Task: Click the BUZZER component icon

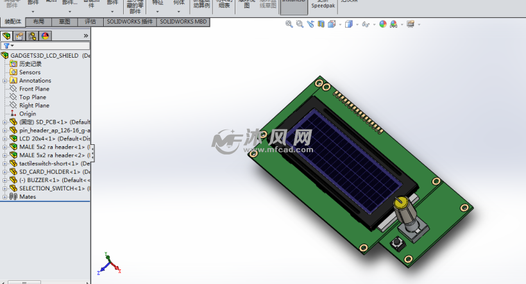Action: [x=13, y=180]
